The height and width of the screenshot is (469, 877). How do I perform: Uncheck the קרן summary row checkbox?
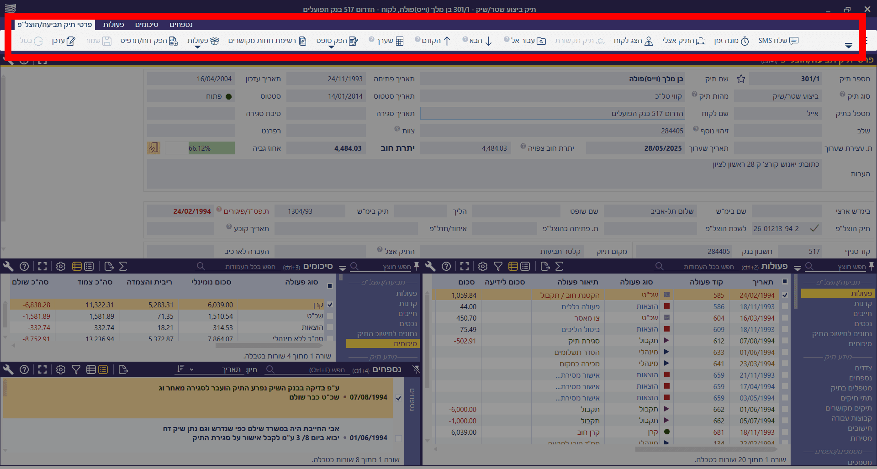tap(330, 305)
